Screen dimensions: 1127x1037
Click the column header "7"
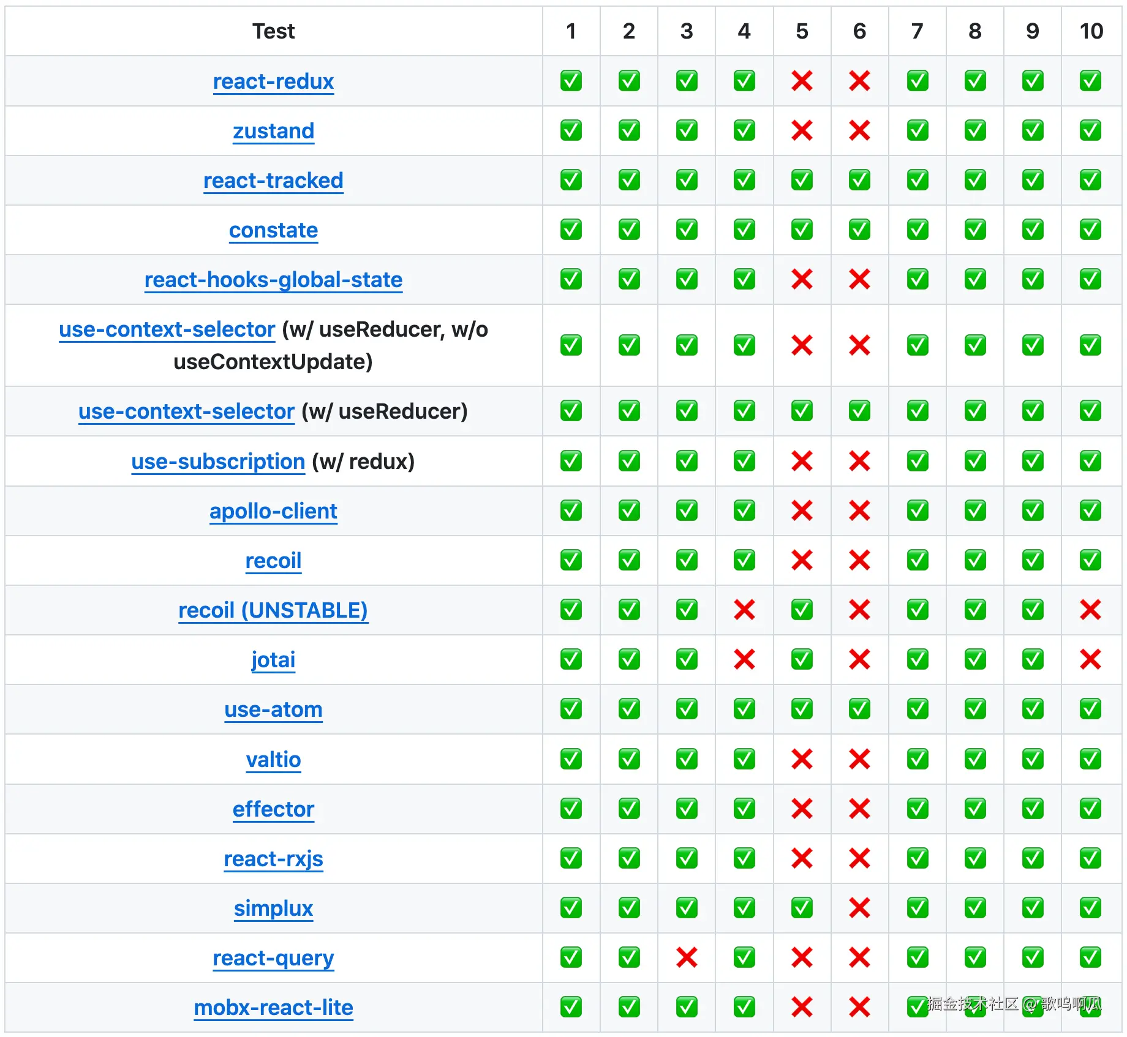click(918, 31)
